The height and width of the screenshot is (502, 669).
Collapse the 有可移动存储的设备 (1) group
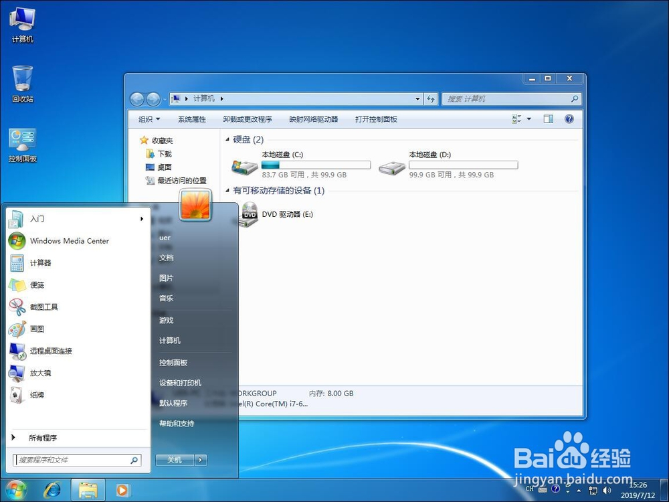point(227,191)
